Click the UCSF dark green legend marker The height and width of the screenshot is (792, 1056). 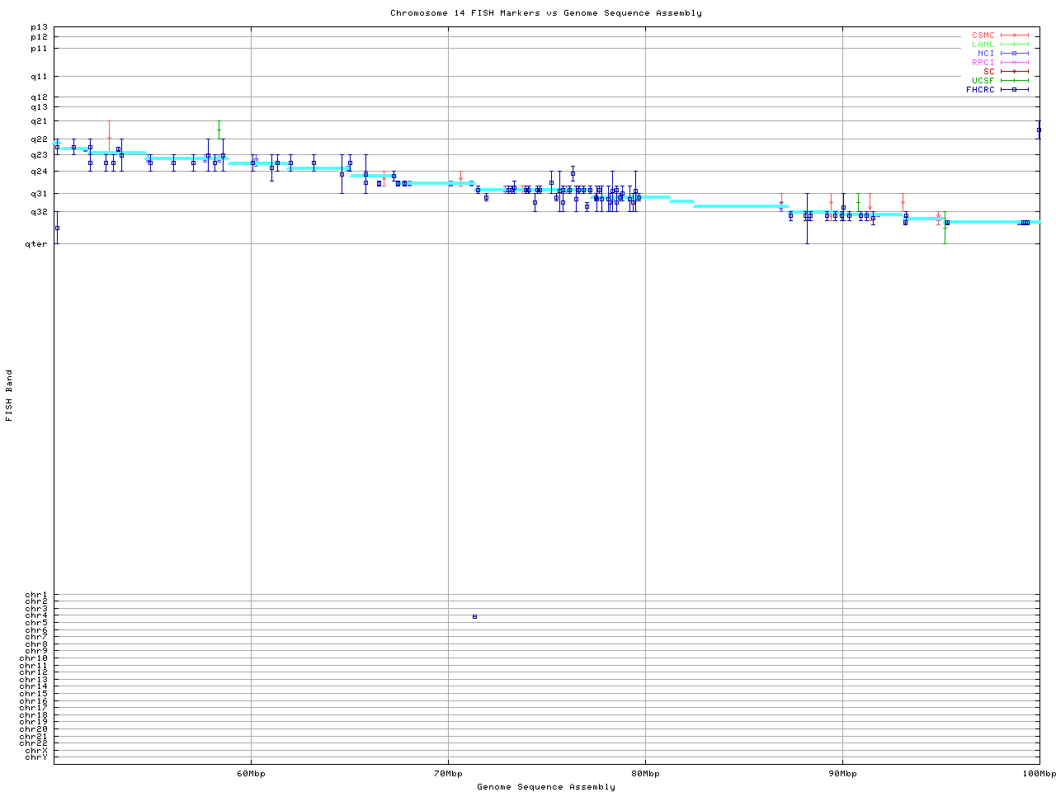[x=1014, y=81]
